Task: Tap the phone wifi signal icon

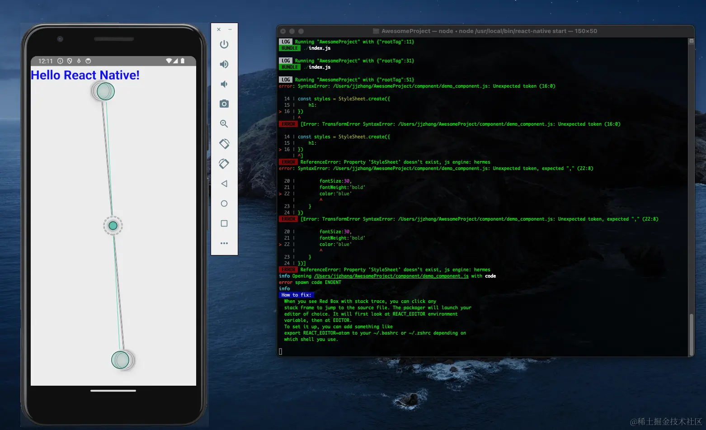Action: pos(169,61)
